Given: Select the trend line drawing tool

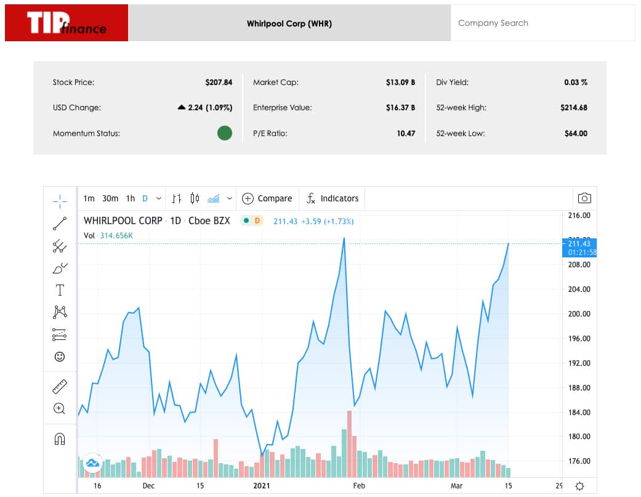Looking at the screenshot, I should pyautogui.click(x=60, y=224).
